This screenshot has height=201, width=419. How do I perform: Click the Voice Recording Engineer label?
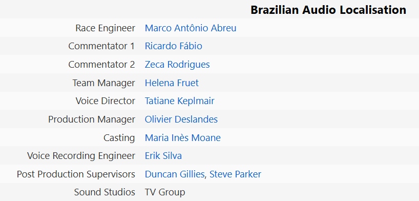pyautogui.click(x=81, y=156)
